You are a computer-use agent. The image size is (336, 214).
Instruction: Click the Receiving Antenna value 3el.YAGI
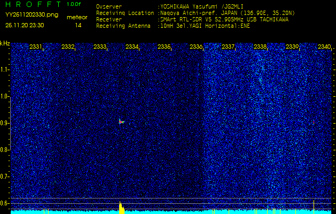coord(190,26)
